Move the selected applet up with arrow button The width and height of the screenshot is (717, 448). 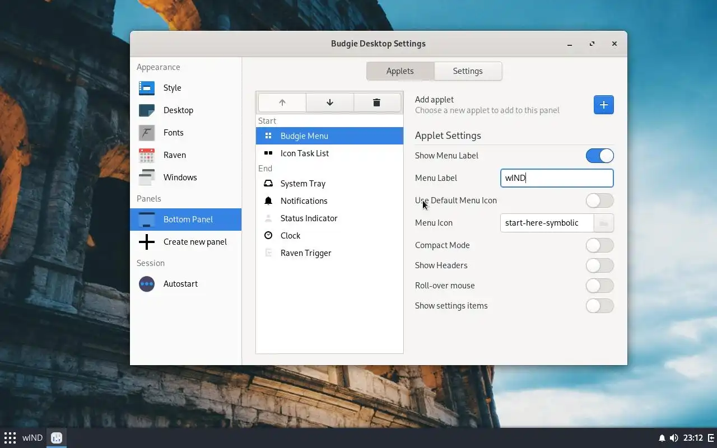click(282, 102)
